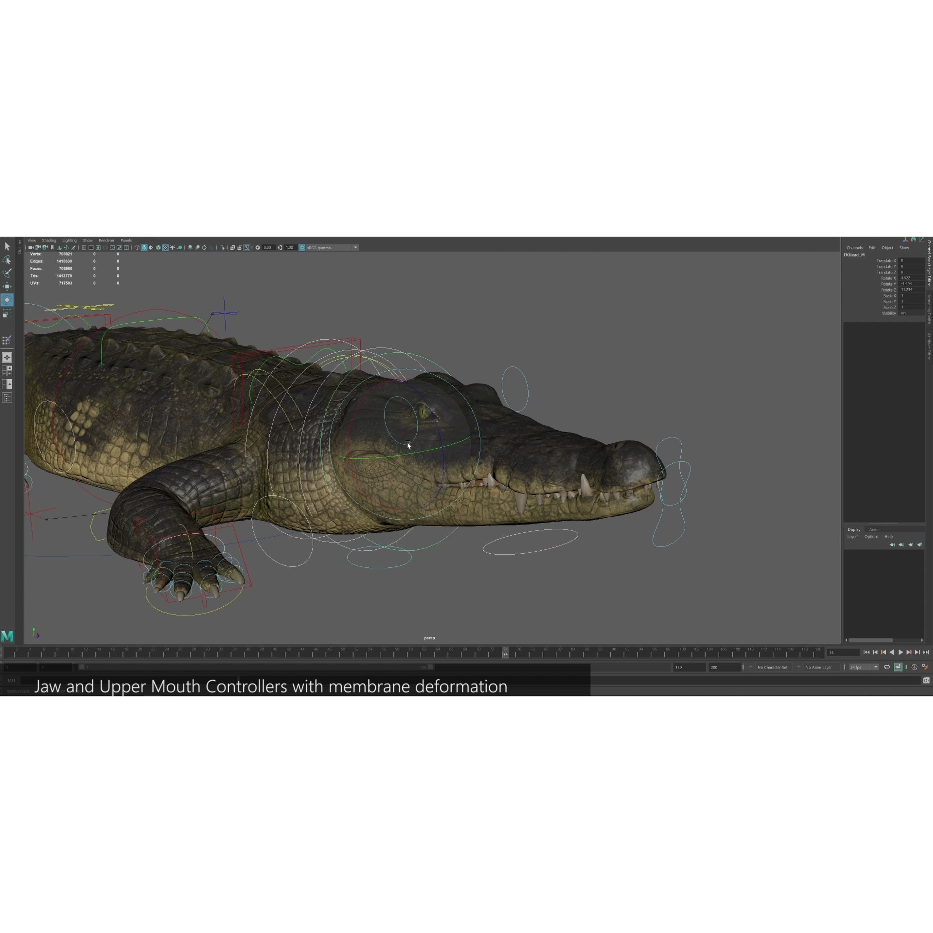Viewport: 933px width, 933px height.
Task: Click the outliner/persp layout icon
Action: point(7,398)
